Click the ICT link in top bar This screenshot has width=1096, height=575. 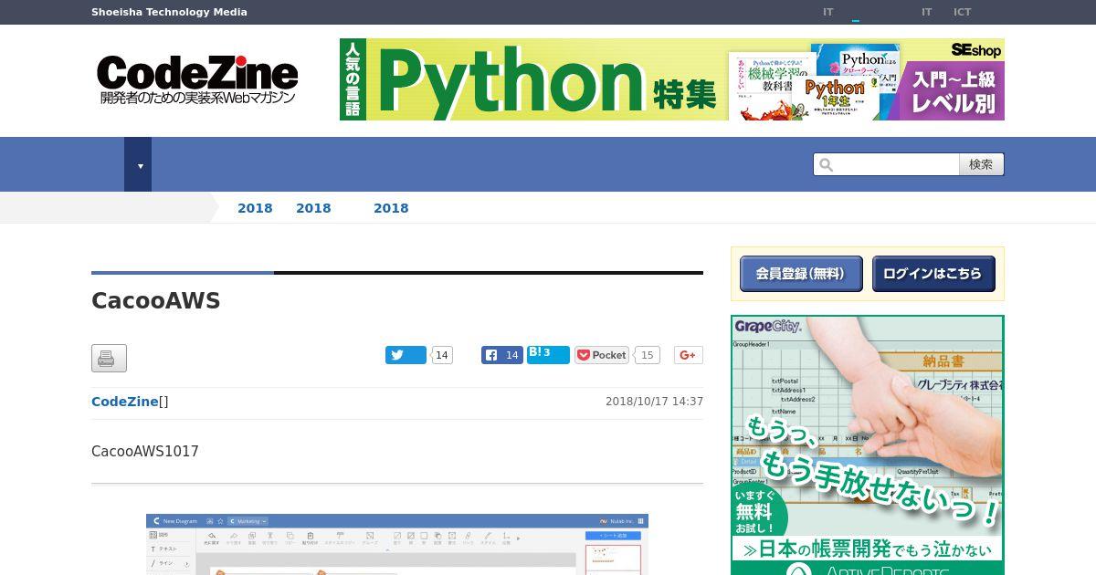963,12
